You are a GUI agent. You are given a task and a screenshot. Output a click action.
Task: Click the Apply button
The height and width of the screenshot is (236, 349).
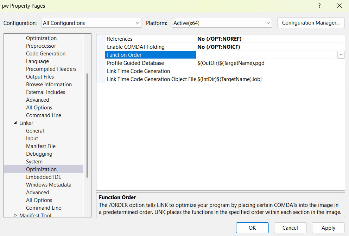328,228
